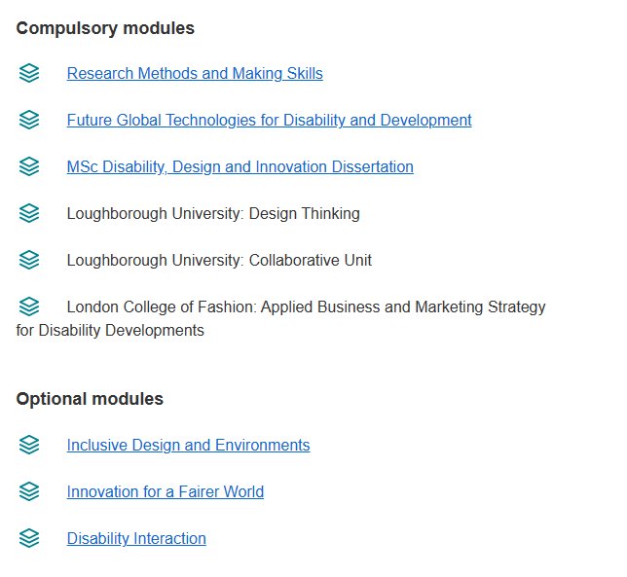Click the stack icon beside Inclusive Design and Environments
The width and height of the screenshot is (627, 577).
click(29, 445)
